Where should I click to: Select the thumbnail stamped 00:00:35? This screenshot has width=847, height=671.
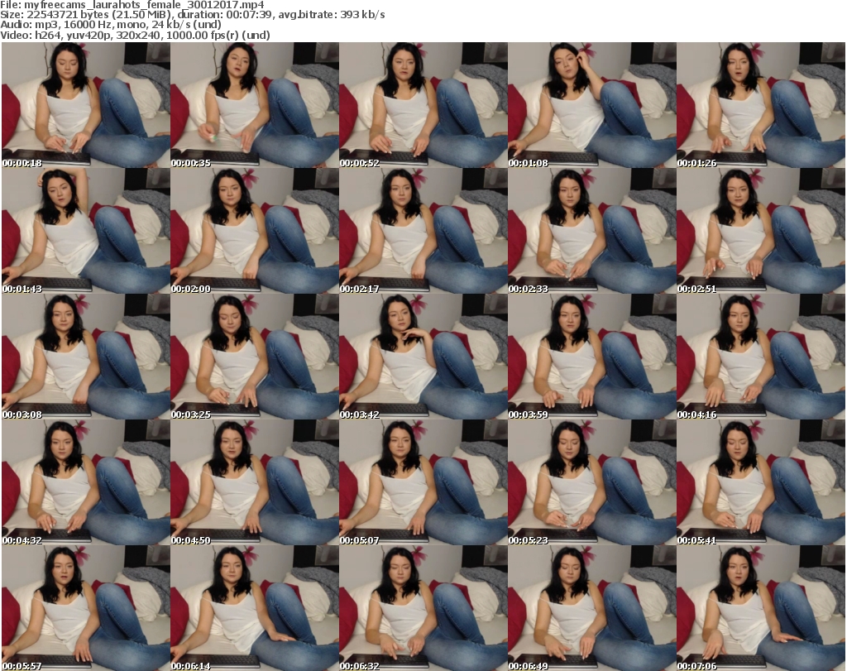point(255,105)
